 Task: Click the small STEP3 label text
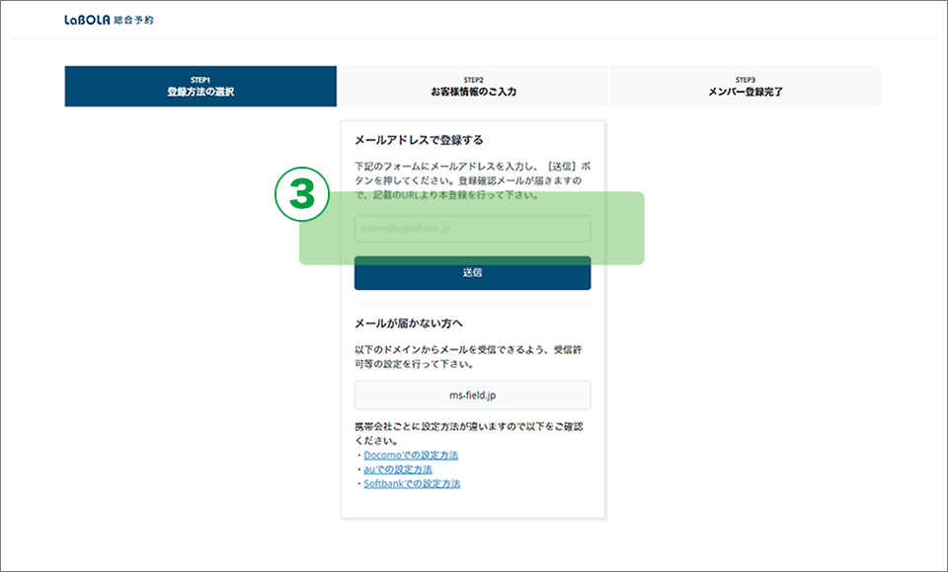(x=746, y=79)
